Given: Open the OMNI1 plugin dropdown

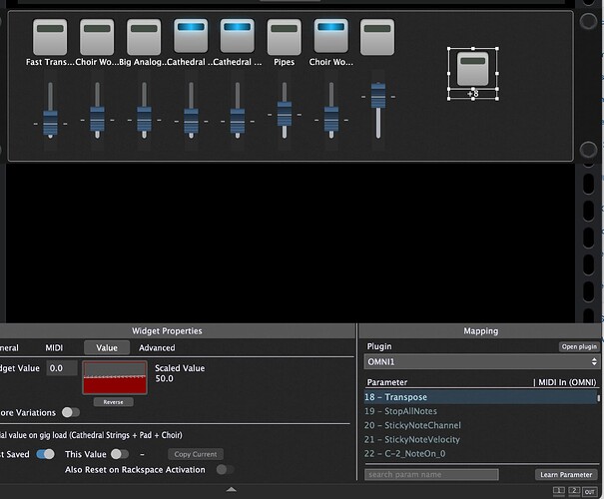Looking at the screenshot, I should point(482,361).
